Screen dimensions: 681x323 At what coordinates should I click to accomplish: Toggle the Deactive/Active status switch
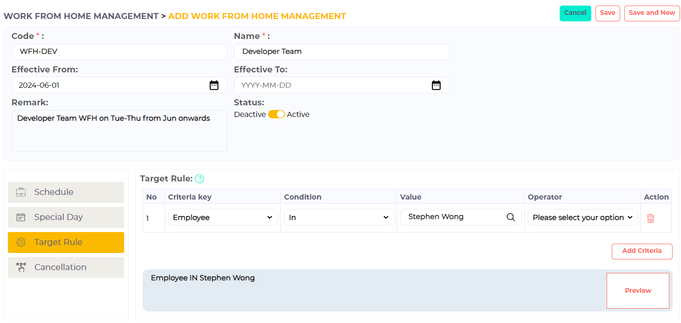click(276, 115)
